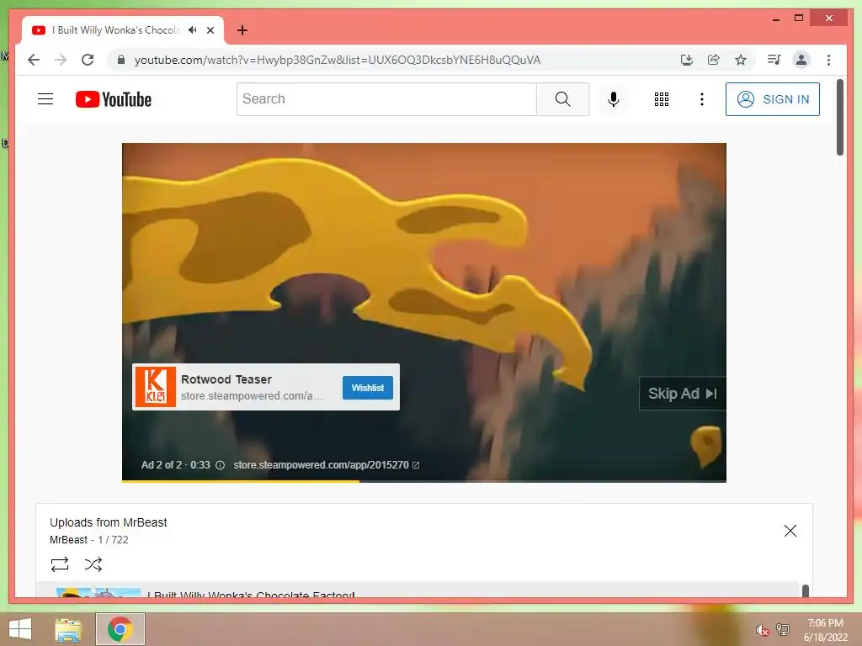Open the truncated store.steampowered.com/a… link on ad card
862x646 pixels.
252,396
